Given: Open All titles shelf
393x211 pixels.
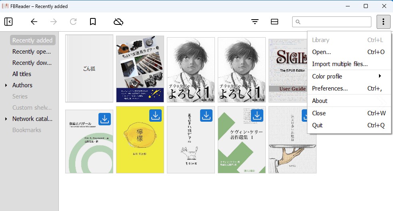Looking at the screenshot, I should click(22, 74).
